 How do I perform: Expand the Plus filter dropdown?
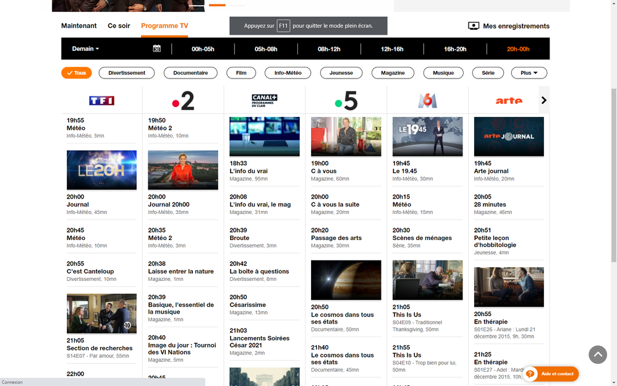pos(529,73)
